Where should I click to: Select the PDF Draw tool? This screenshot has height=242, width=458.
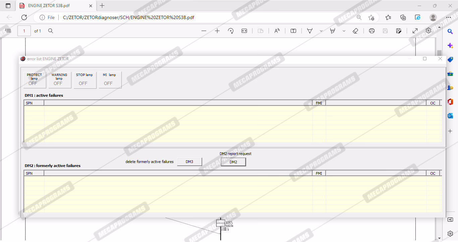pyautogui.click(x=310, y=31)
